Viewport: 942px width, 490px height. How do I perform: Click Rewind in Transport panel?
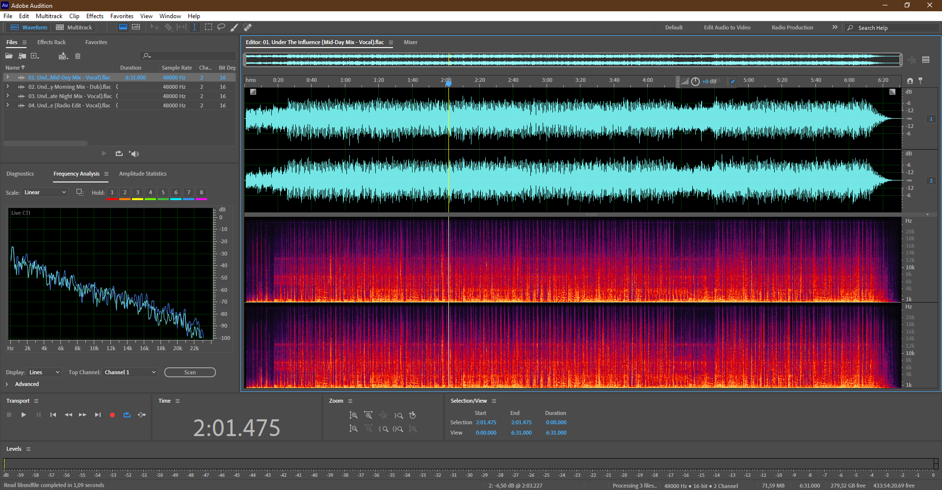click(68, 415)
